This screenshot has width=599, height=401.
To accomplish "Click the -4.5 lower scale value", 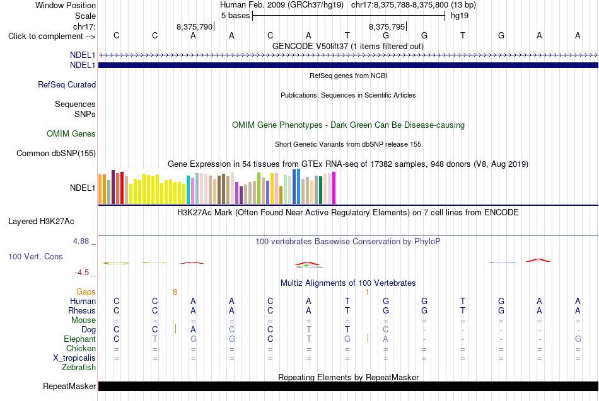I will pos(82,273).
